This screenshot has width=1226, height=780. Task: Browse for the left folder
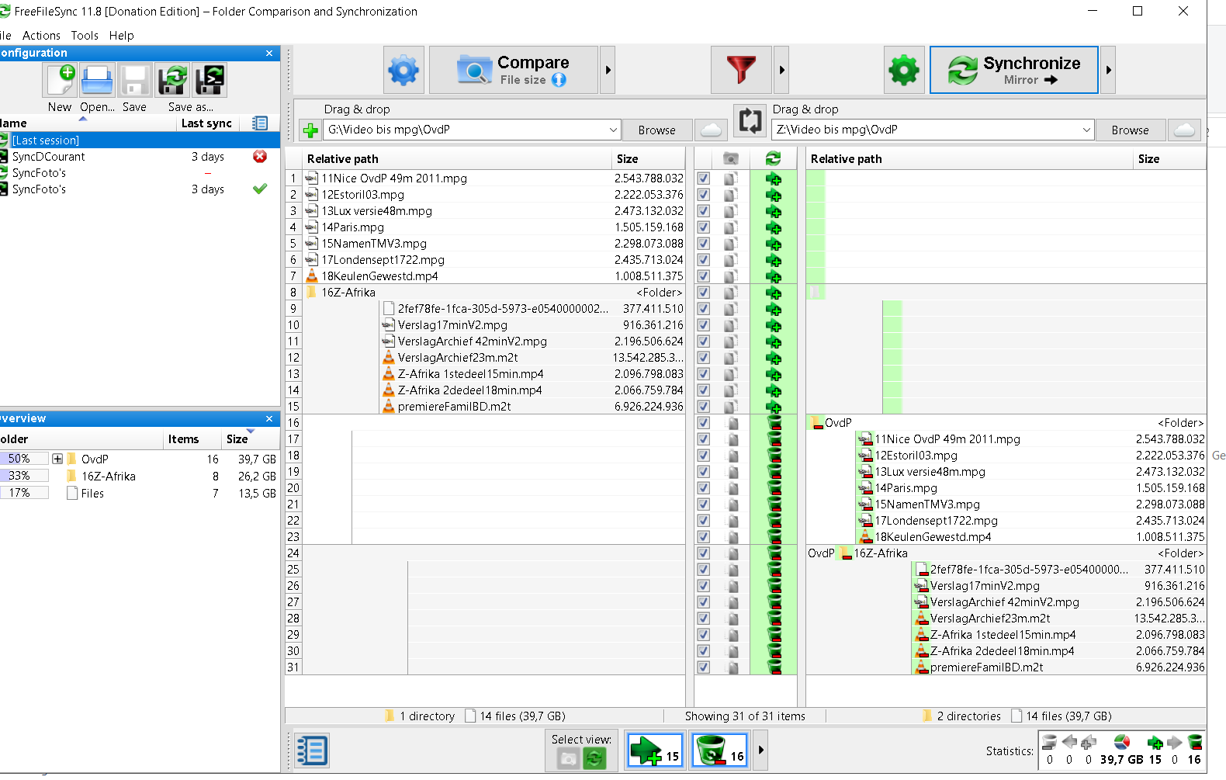656,130
